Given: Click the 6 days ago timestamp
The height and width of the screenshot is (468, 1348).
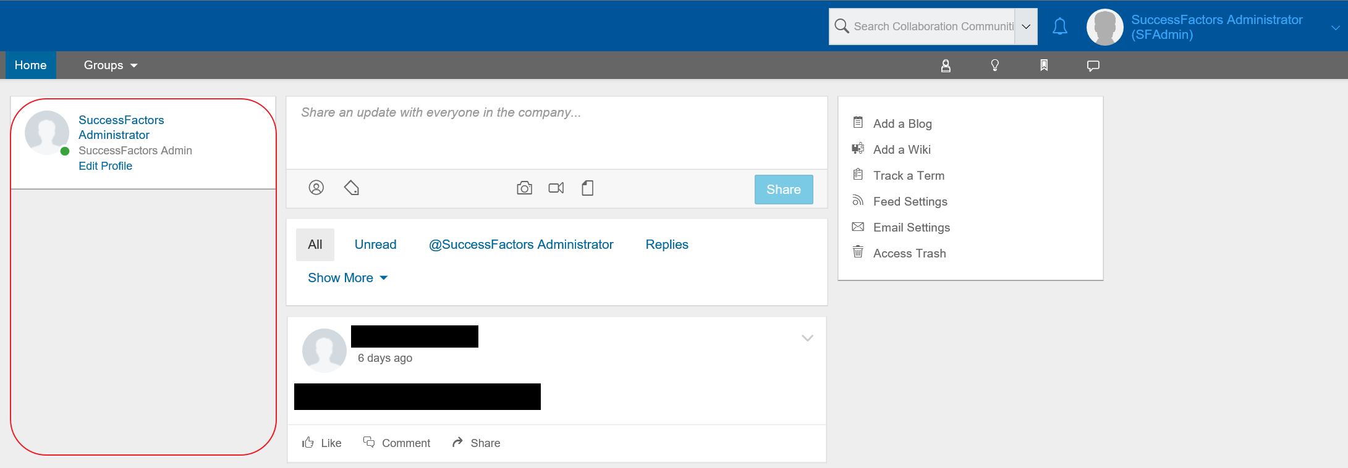Looking at the screenshot, I should [385, 358].
